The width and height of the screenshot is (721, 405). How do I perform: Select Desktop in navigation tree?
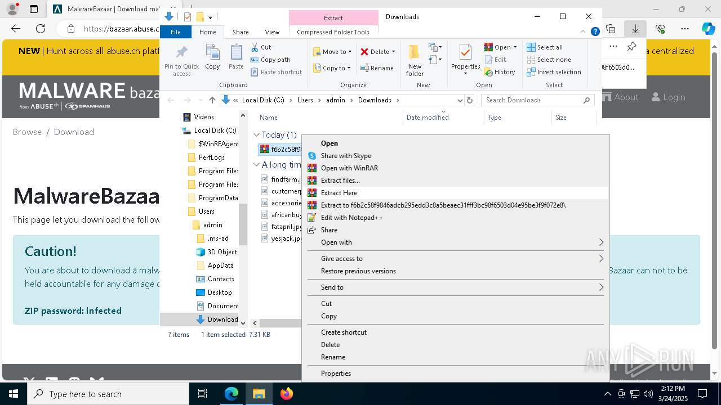click(214, 292)
